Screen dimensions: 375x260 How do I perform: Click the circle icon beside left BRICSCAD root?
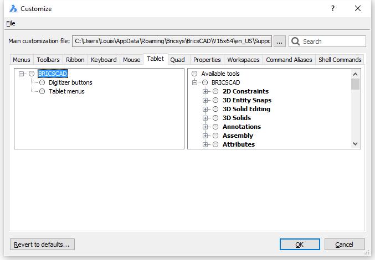32,74
